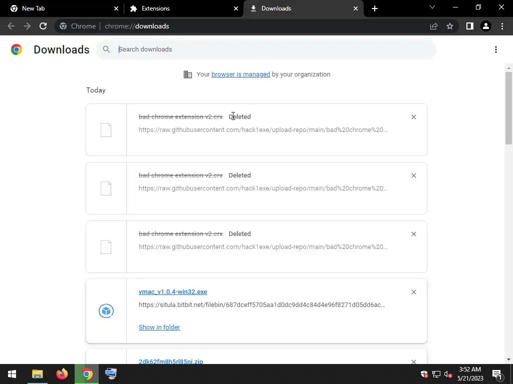Viewport: 513px width, 384px height.
Task: Remove 2dk62fm8h5rl85ni.zip from the list
Action: coord(413,361)
